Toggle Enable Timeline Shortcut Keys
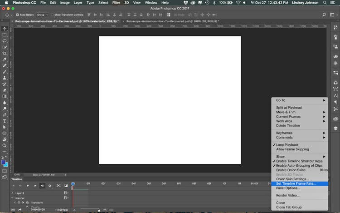This screenshot has height=213, width=340. (x=300, y=161)
